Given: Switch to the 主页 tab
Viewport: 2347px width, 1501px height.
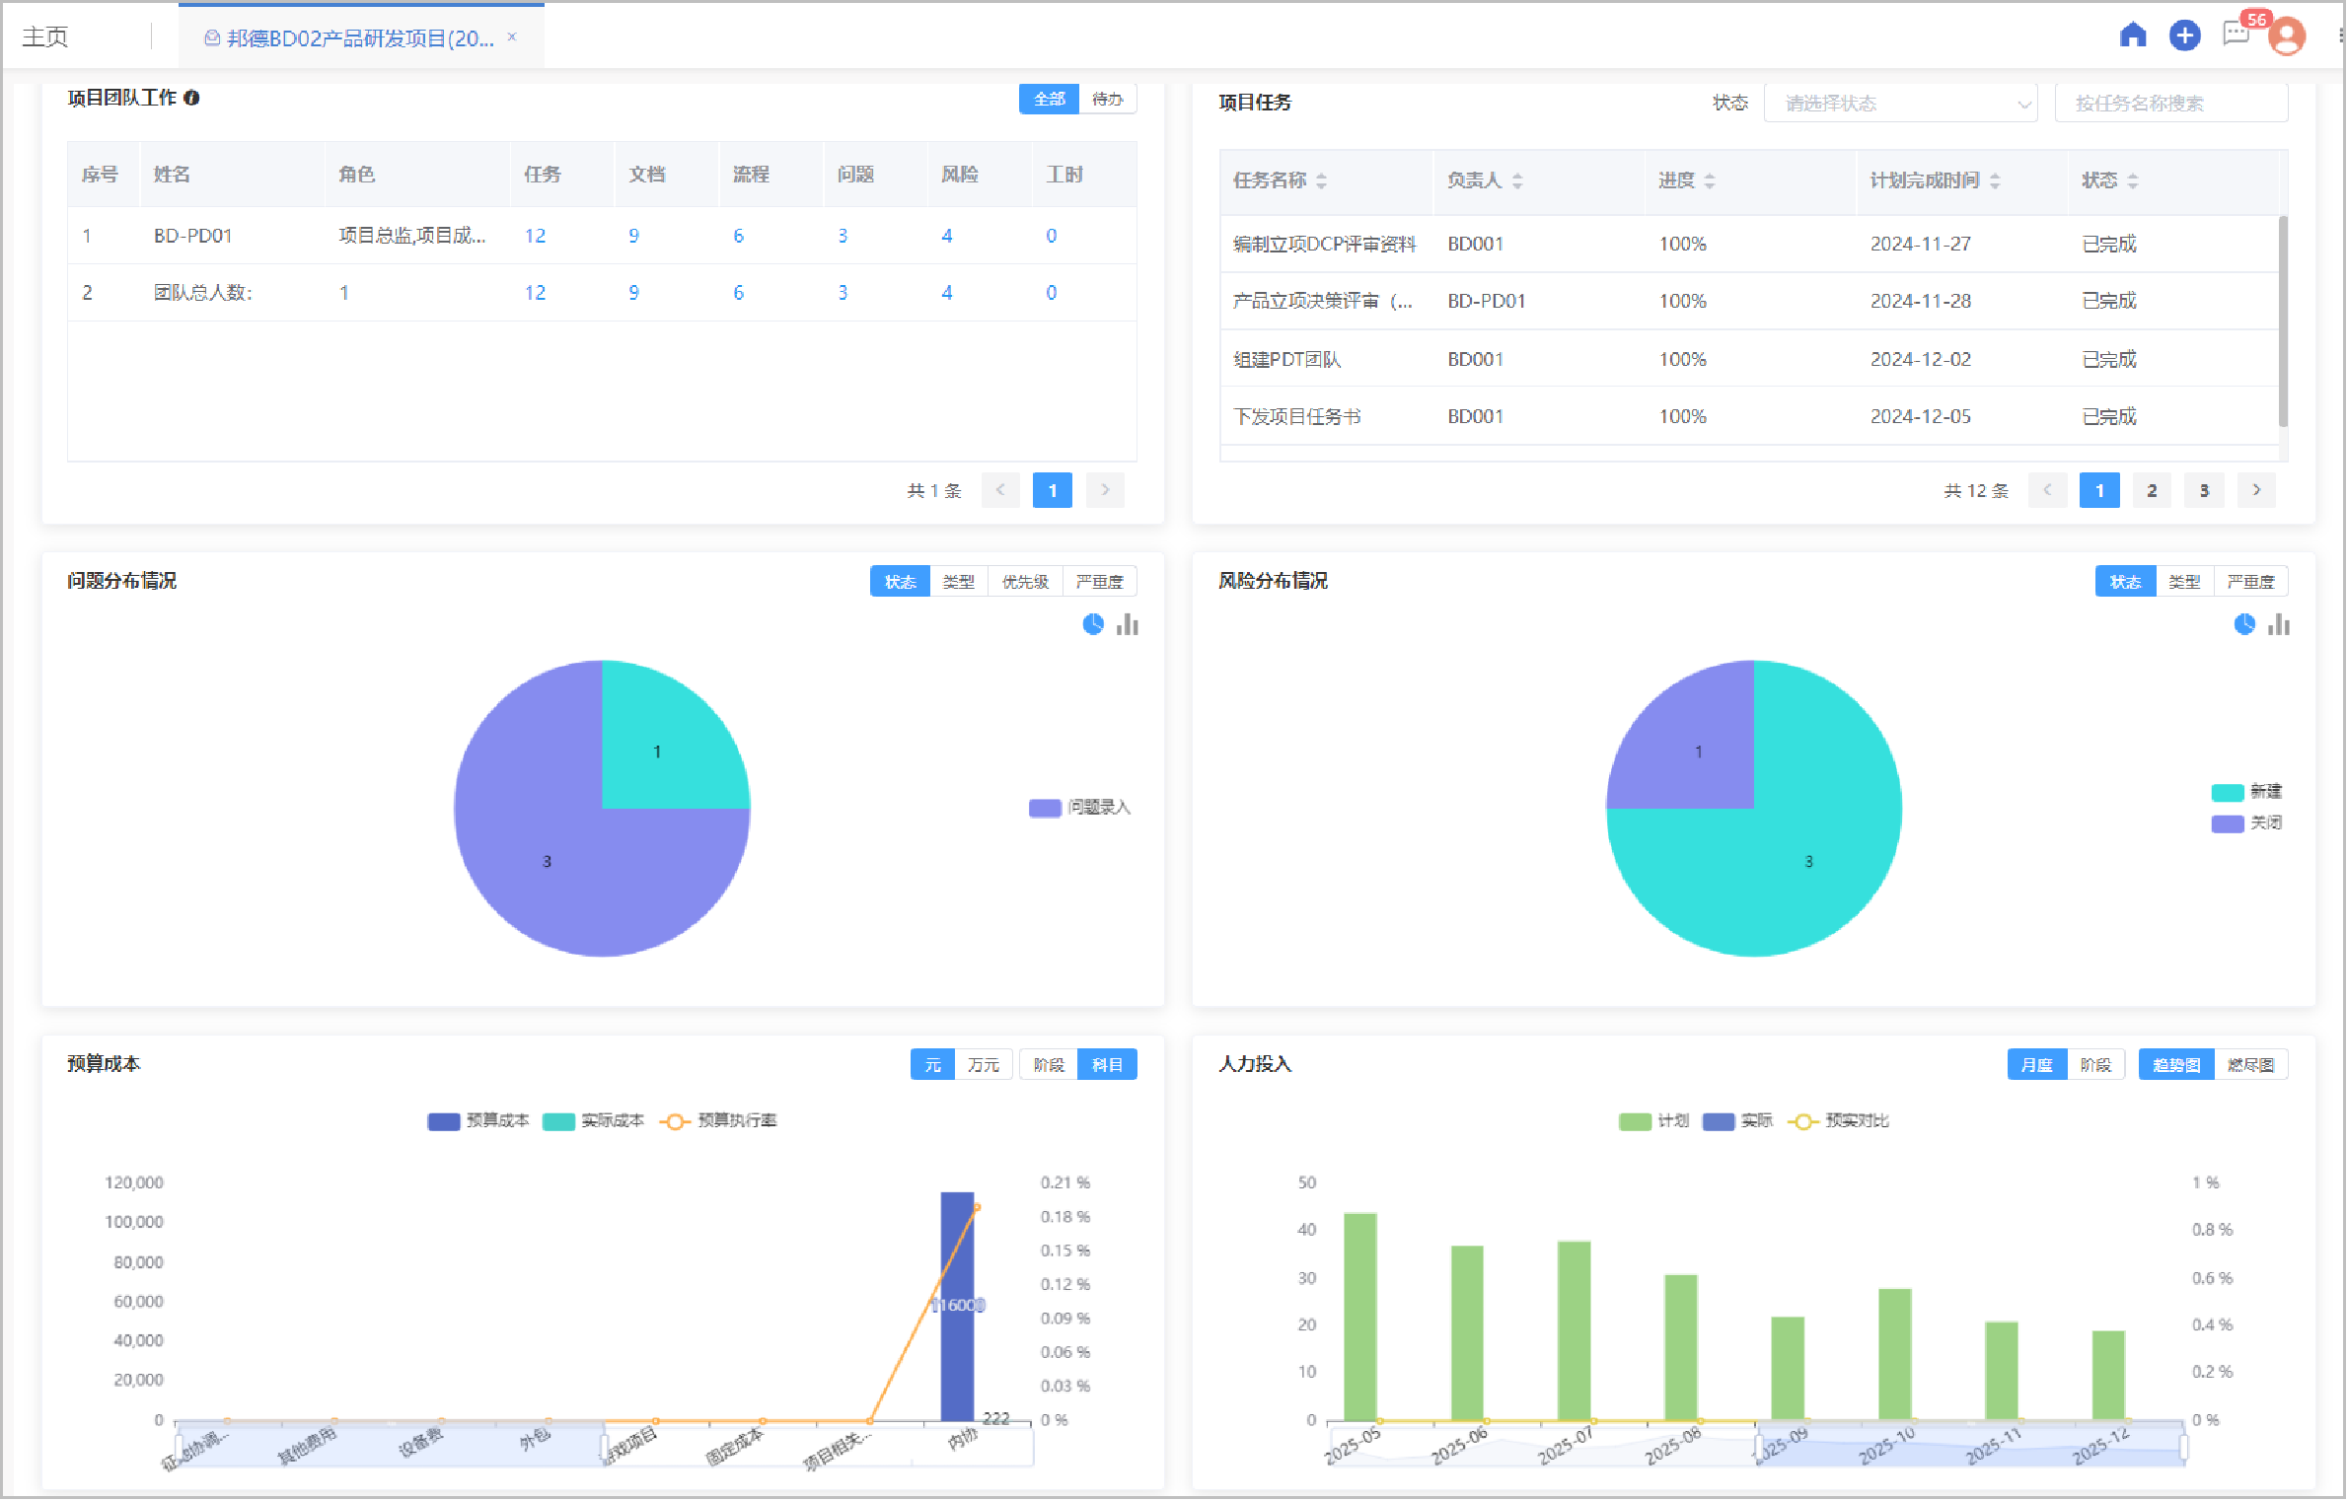Looking at the screenshot, I should coord(45,37).
